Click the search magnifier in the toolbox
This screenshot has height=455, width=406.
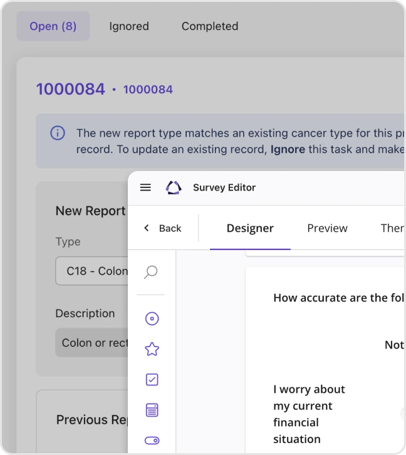coord(151,272)
